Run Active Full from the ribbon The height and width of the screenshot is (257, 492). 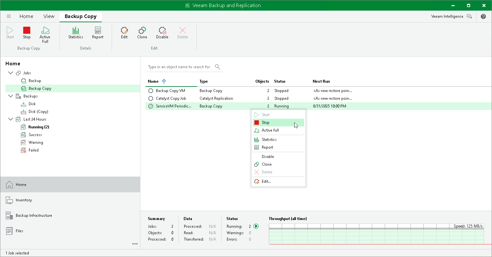45,35
